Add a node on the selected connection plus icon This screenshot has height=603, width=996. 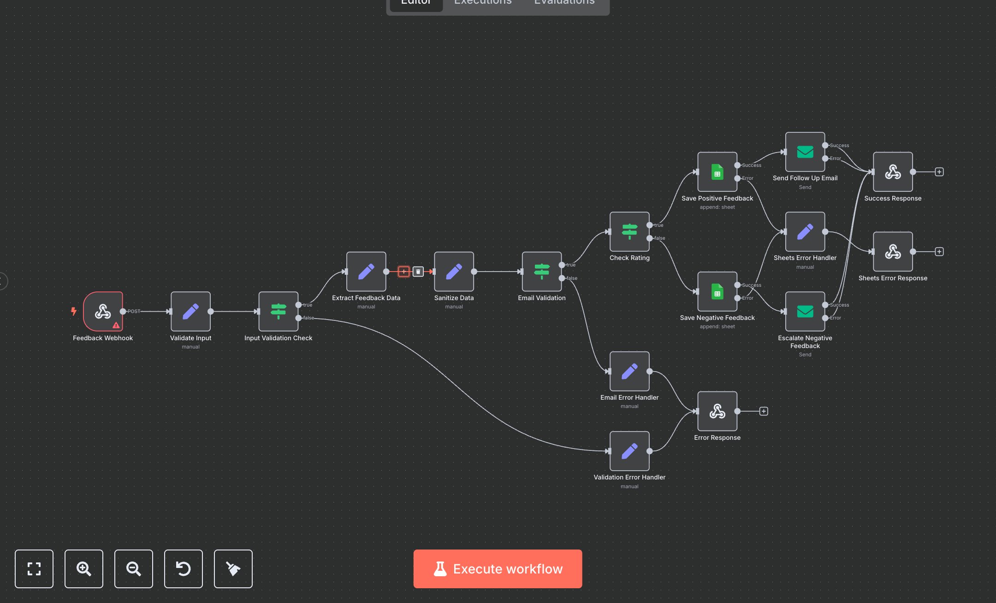point(404,272)
